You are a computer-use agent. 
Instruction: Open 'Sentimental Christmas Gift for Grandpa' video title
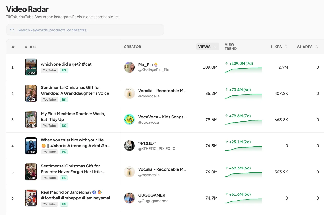(75, 90)
